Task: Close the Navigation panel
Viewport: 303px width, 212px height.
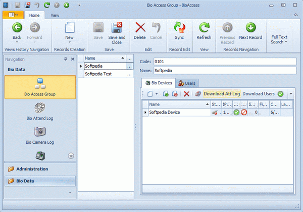Action: tap(73, 59)
